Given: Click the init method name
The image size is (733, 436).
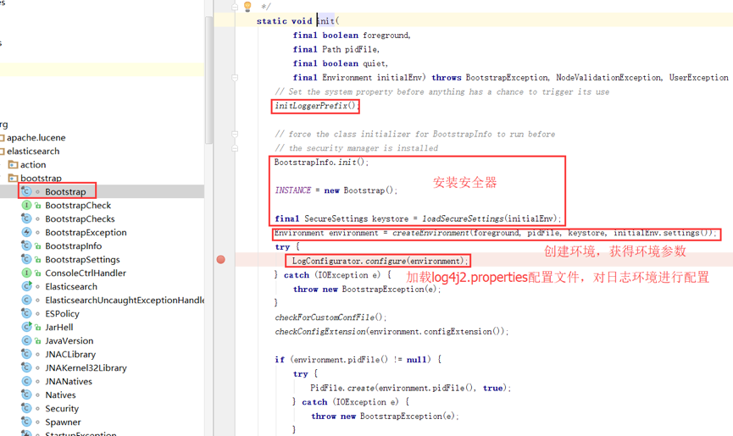Looking at the screenshot, I should pos(326,21).
